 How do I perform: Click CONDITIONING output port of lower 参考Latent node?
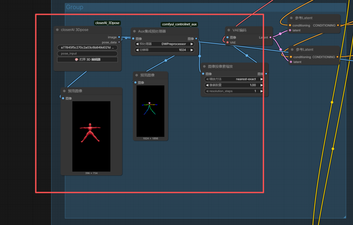click(337, 57)
